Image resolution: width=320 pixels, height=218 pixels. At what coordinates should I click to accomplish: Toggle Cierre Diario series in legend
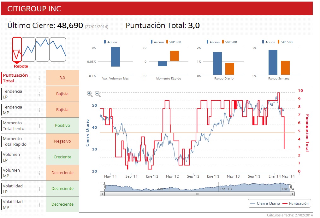coord(265,203)
